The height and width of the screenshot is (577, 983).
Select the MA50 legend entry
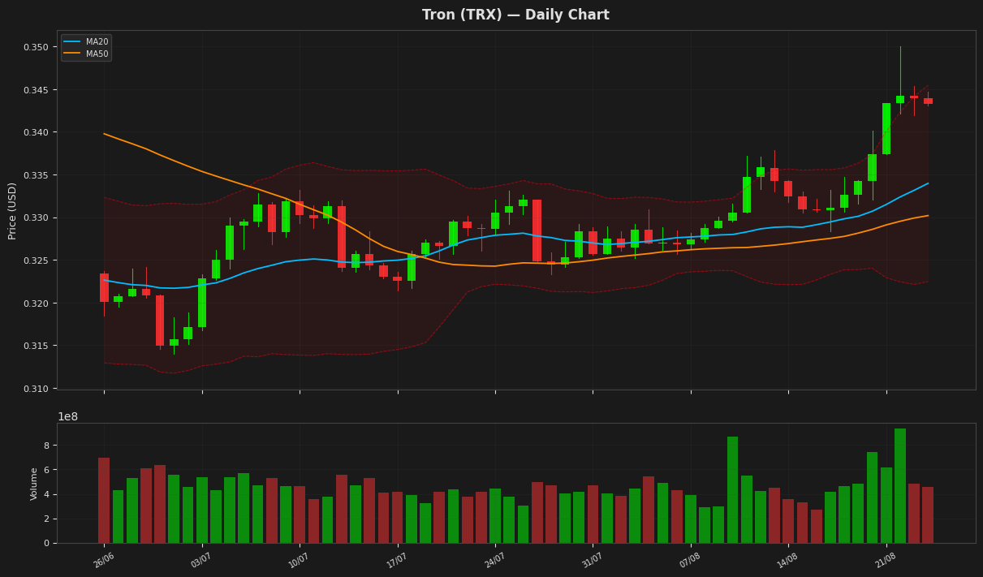click(86, 54)
